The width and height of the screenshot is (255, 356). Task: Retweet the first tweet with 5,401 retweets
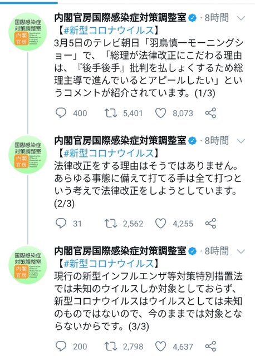point(111,113)
